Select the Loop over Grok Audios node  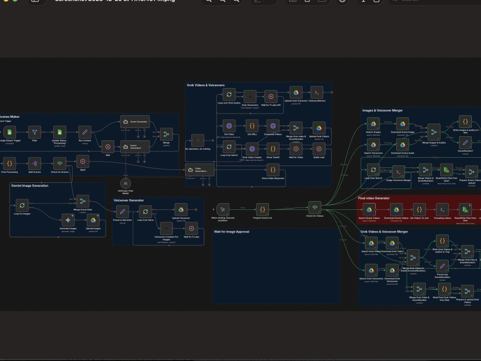[229, 94]
